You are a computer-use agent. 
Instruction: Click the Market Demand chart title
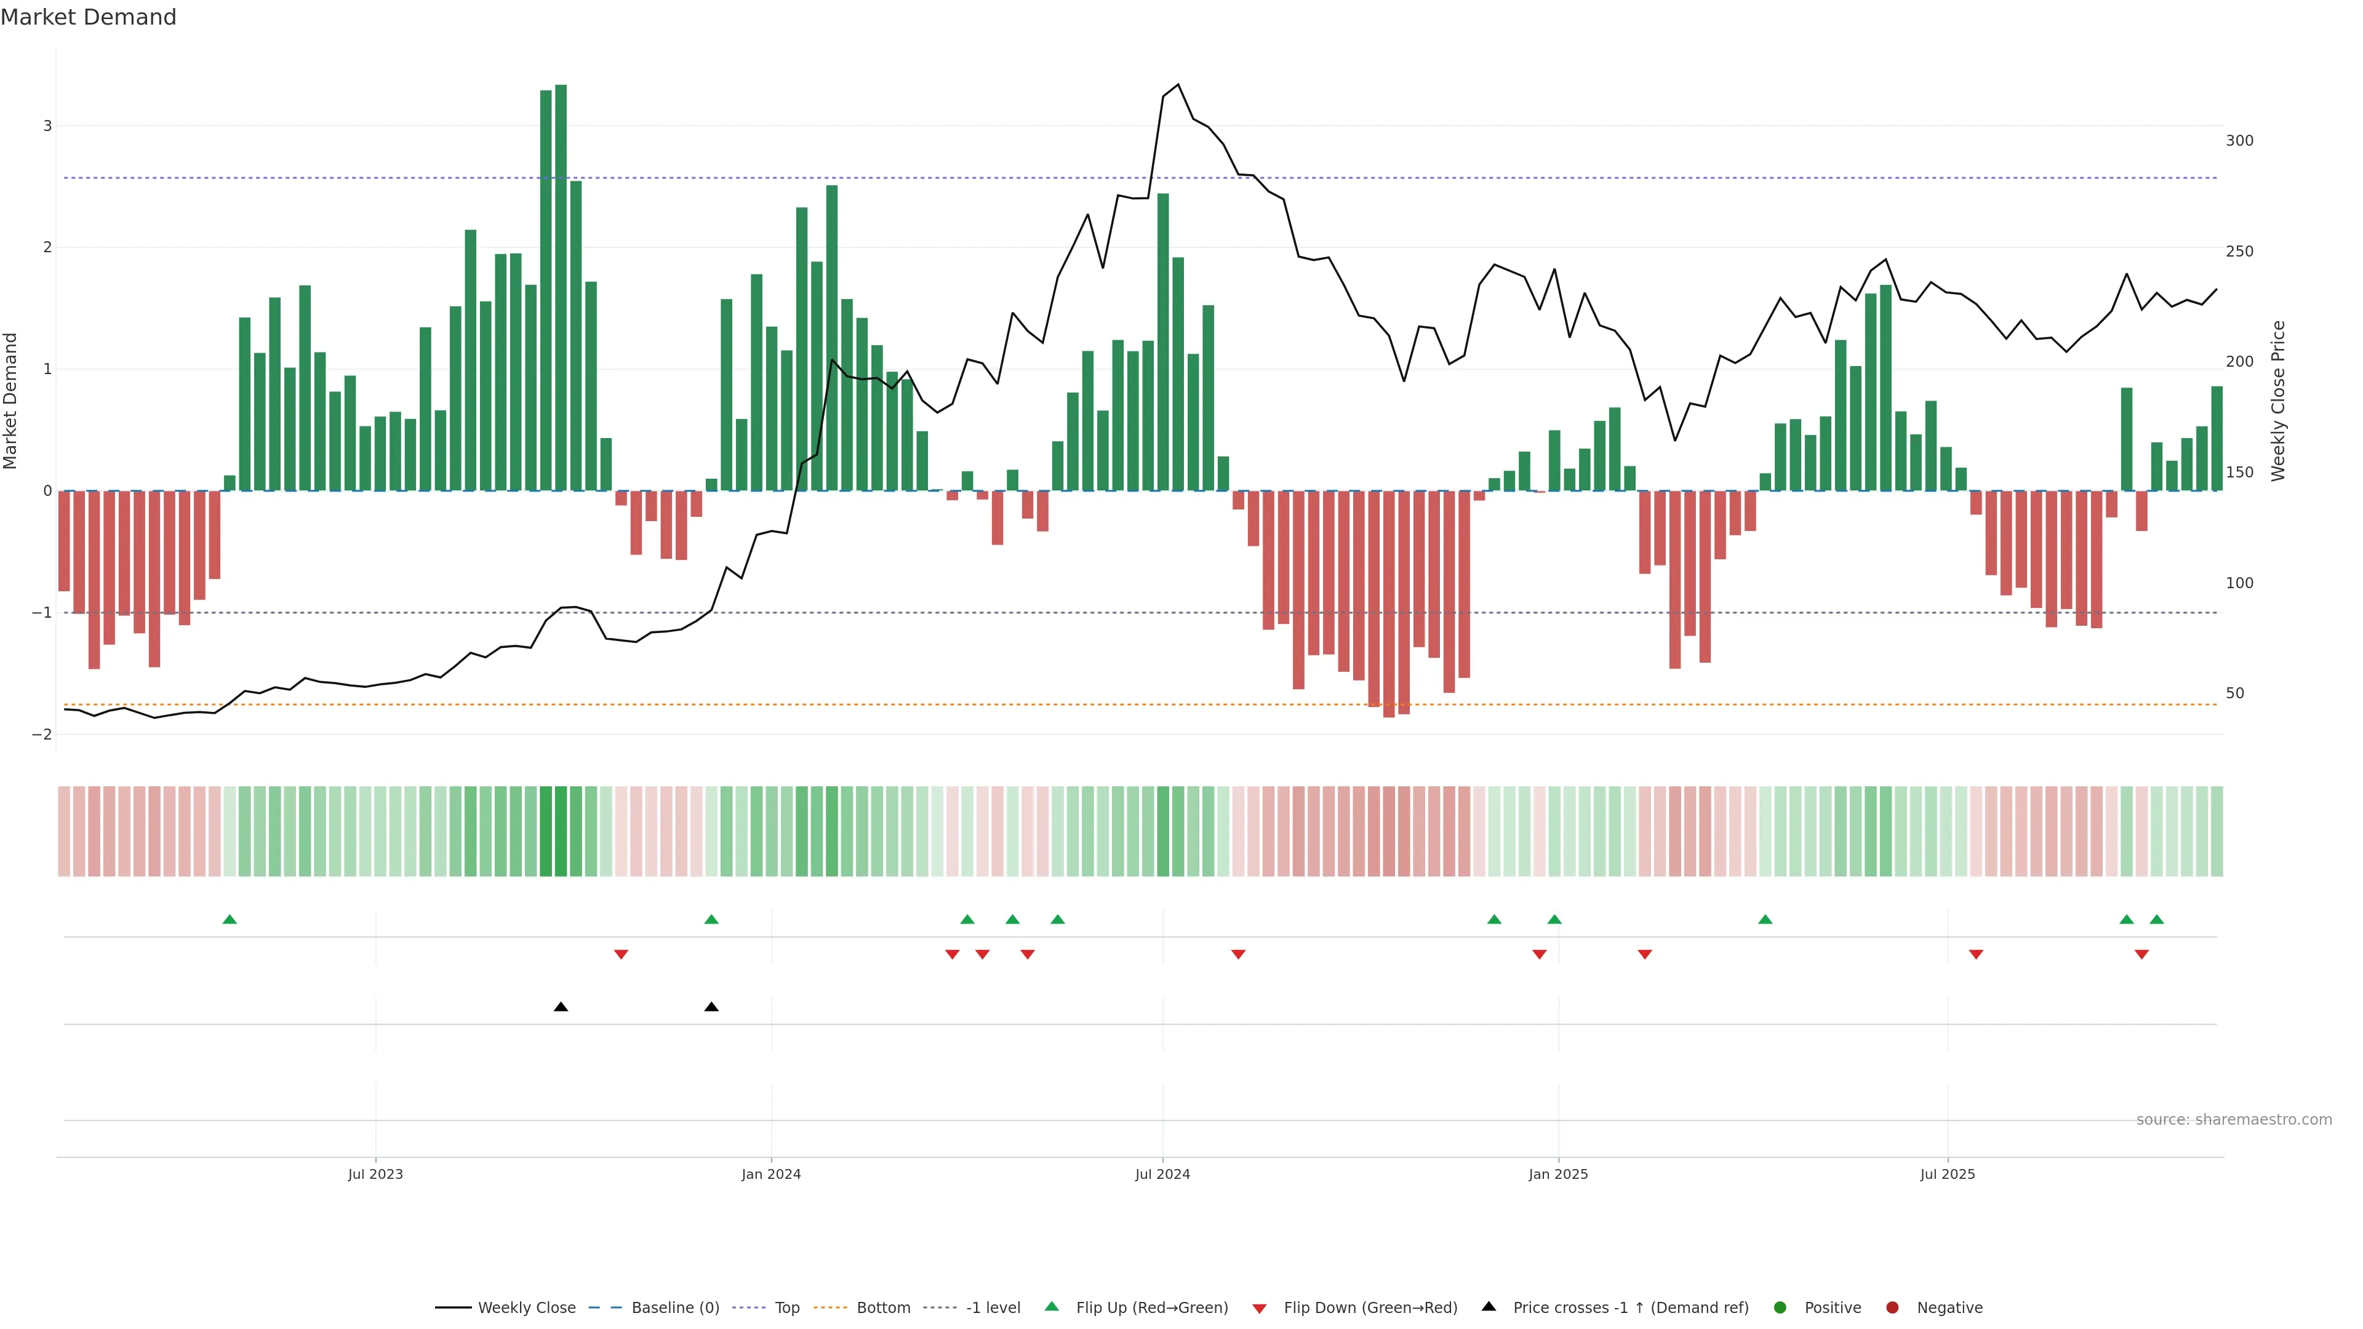pos(88,17)
